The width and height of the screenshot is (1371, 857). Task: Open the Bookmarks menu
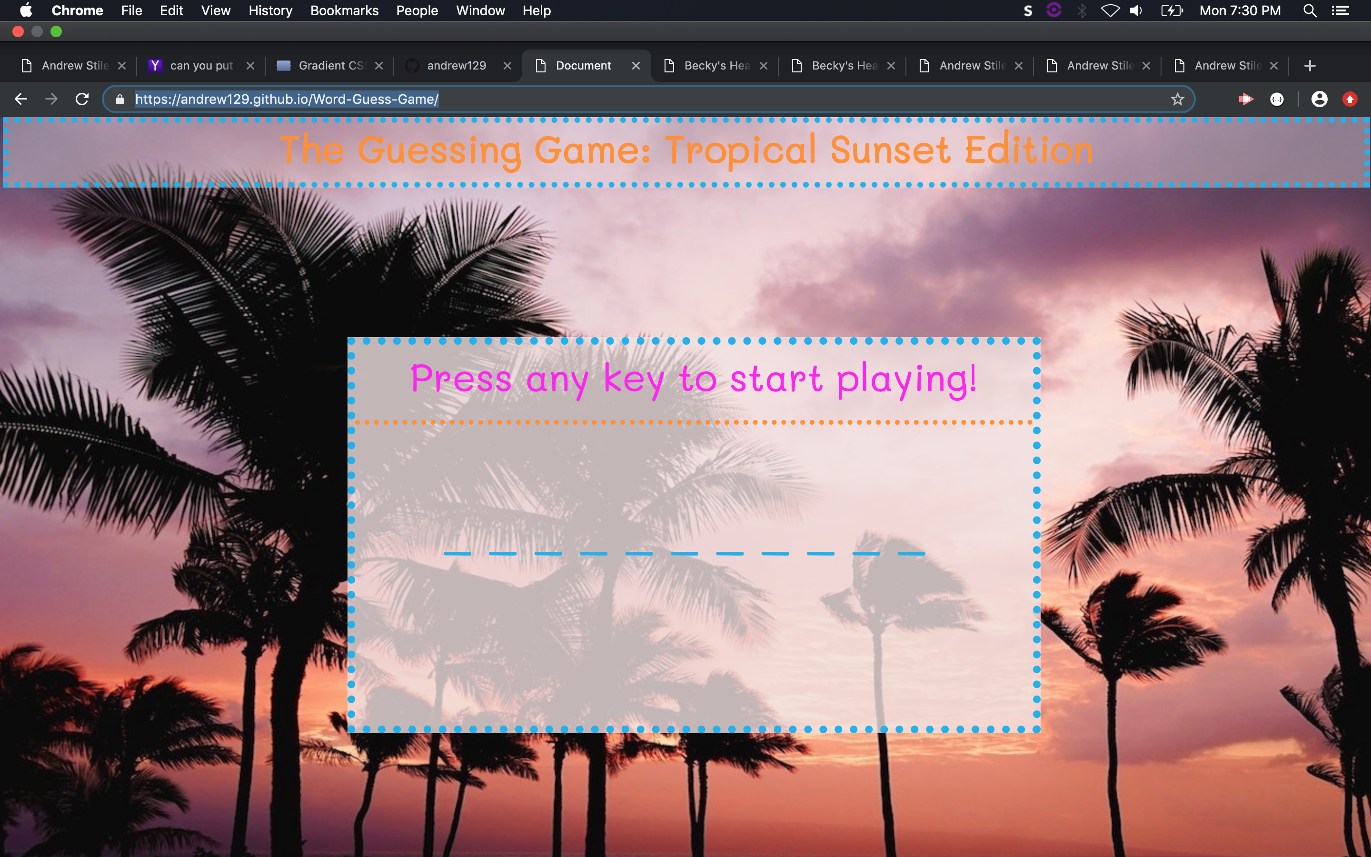(x=344, y=11)
